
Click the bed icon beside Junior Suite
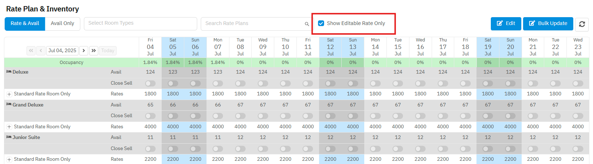coord(9,137)
